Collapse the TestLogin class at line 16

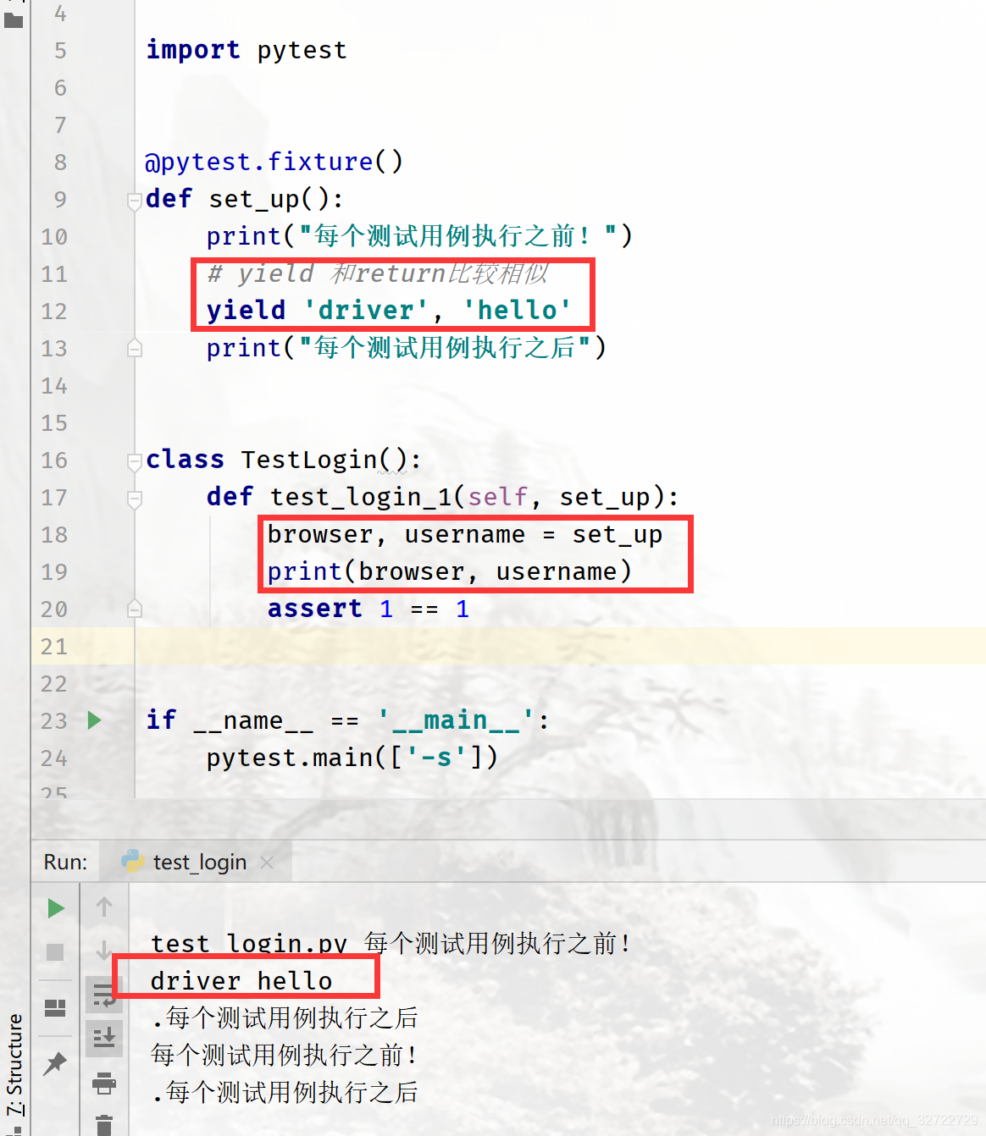133,462
